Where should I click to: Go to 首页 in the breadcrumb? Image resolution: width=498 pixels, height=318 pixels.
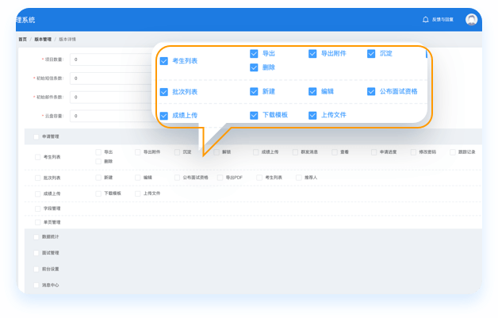click(22, 39)
